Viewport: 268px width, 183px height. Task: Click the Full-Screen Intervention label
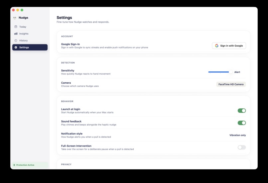point(76,146)
